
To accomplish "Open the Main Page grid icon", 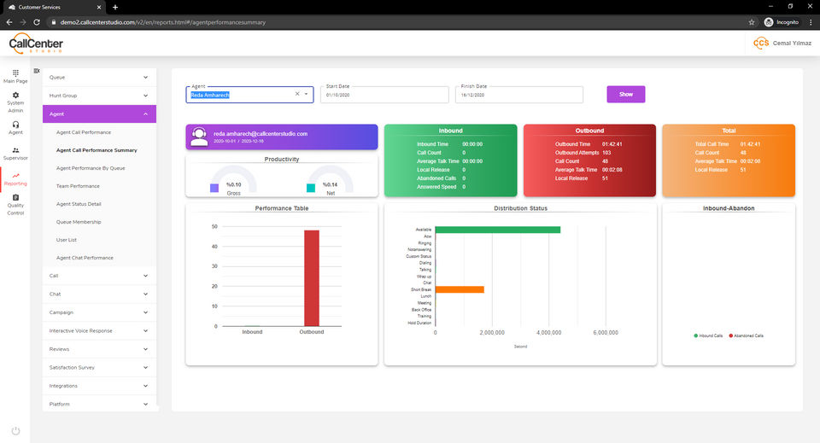I will pyautogui.click(x=15, y=73).
